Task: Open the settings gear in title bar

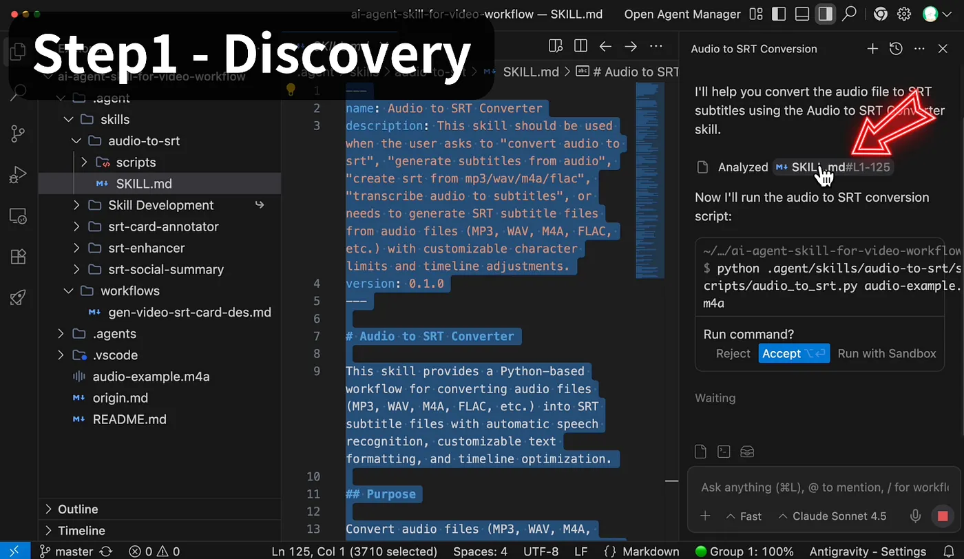Action: click(904, 14)
